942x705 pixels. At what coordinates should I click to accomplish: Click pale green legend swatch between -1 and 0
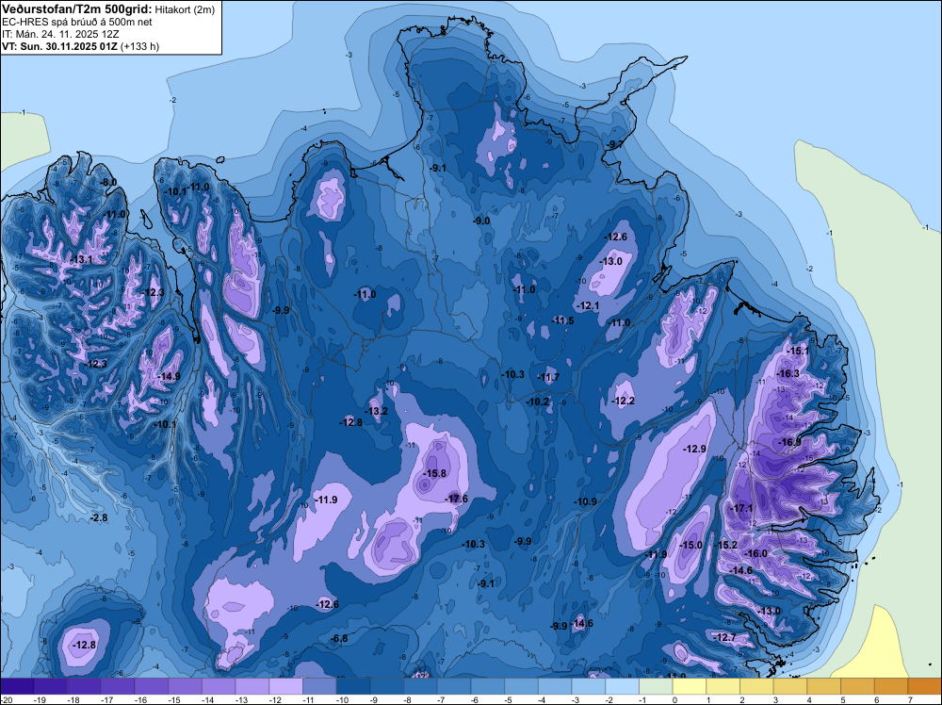point(656,686)
